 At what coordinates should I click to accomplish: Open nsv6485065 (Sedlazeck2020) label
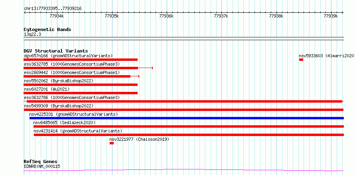tap(64, 122)
